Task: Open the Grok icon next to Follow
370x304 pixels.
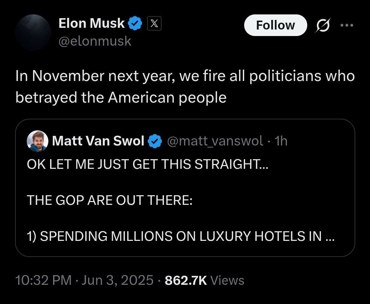Action: [322, 25]
